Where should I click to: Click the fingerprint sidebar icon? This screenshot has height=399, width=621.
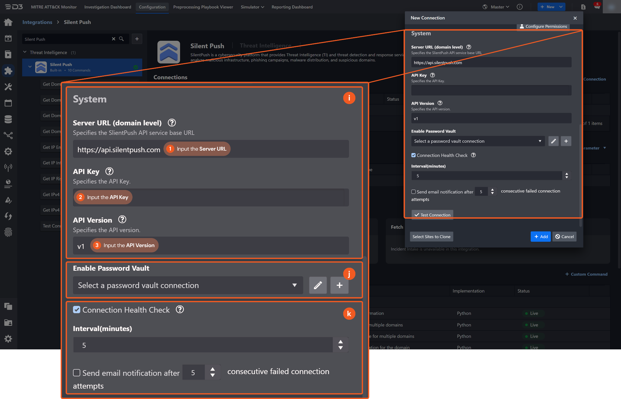(8, 232)
